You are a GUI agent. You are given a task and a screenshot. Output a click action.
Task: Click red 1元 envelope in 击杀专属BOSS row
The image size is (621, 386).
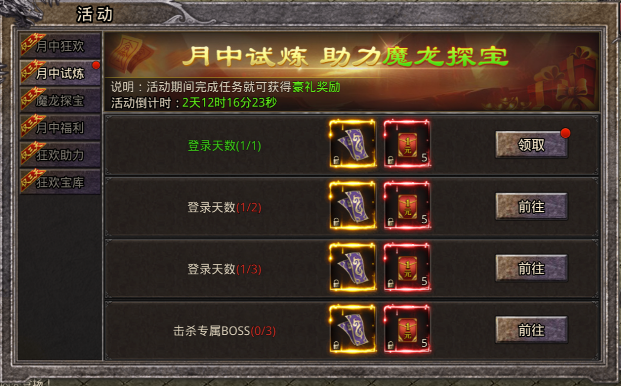[x=407, y=330]
